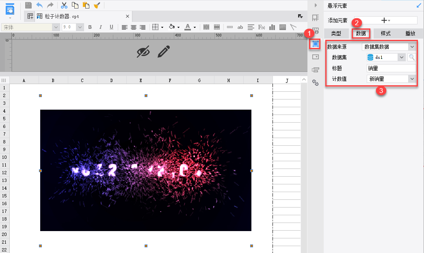
Task: Insert a slash line cell
Action: (293, 27)
